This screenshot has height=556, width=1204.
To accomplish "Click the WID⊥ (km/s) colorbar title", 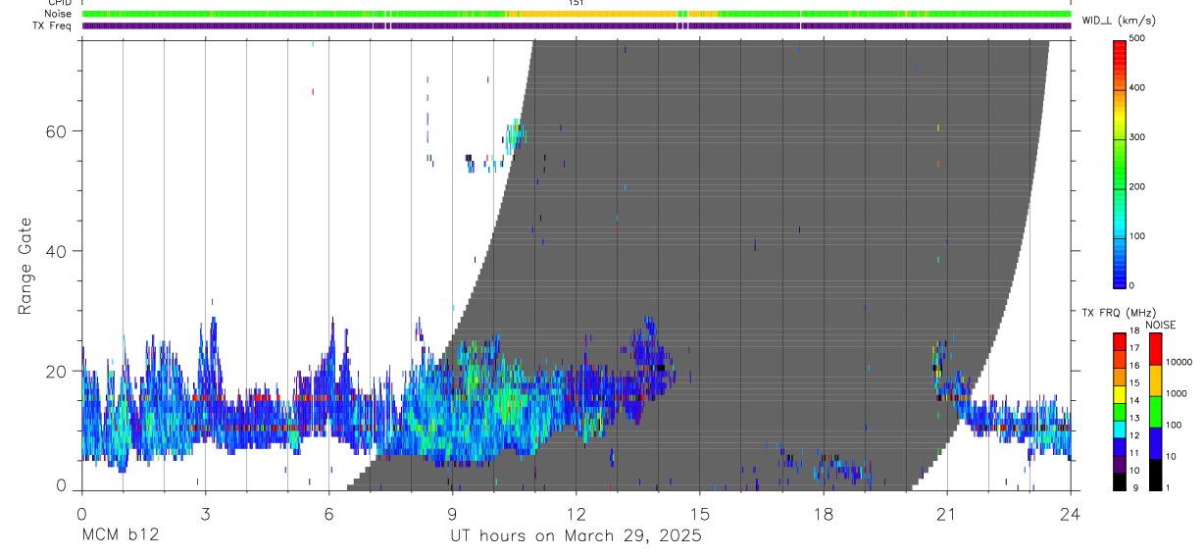I will tap(1118, 20).
